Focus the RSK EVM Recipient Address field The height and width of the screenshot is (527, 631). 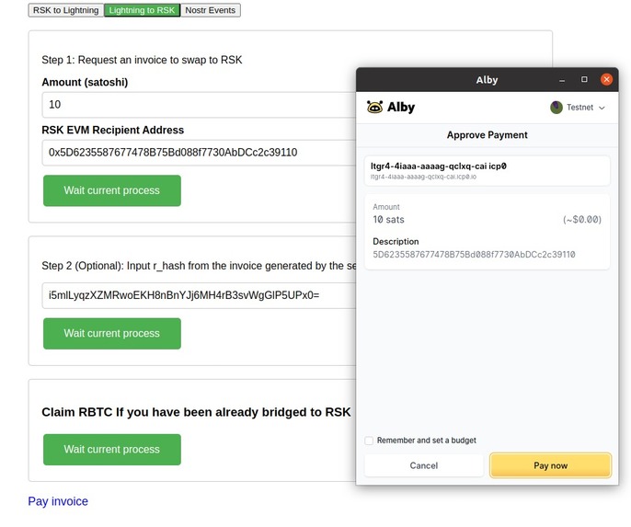pos(198,153)
